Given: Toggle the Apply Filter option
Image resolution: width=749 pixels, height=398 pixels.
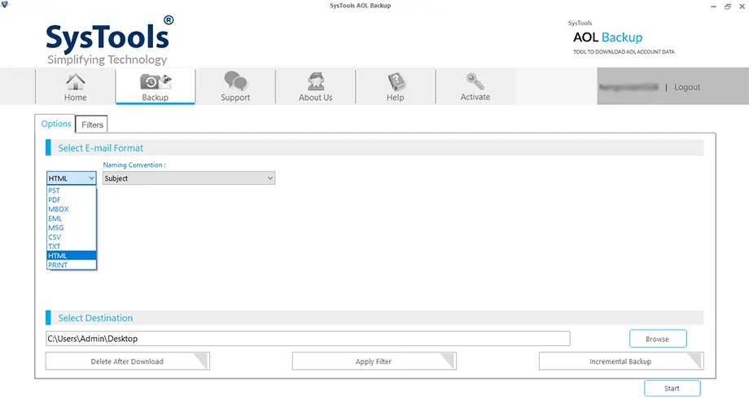Looking at the screenshot, I should (x=374, y=361).
